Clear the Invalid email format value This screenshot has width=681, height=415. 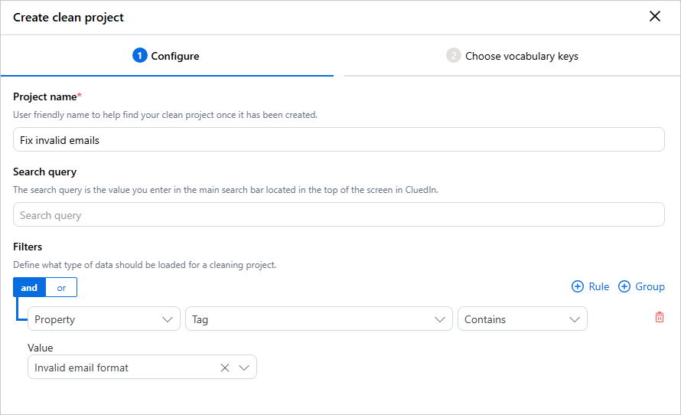pyautogui.click(x=224, y=368)
